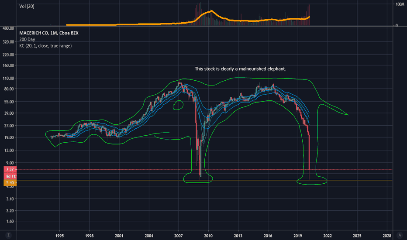Click the 13.00 price axis label
This screenshot has height=240, width=407.
pyautogui.click(x=9, y=150)
